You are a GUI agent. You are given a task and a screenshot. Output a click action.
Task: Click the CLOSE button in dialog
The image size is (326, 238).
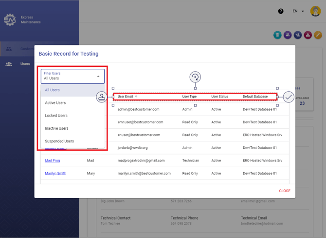pos(285,191)
